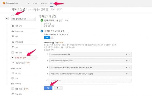The image size is (152, 96).
Task: Toggle the 향상된 전자상거래 보고서 설정 switch
Action: pos(49,37)
